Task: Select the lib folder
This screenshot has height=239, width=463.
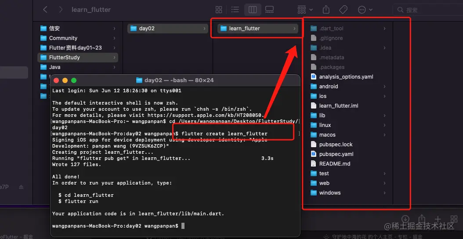Action: pyautogui.click(x=349, y=115)
